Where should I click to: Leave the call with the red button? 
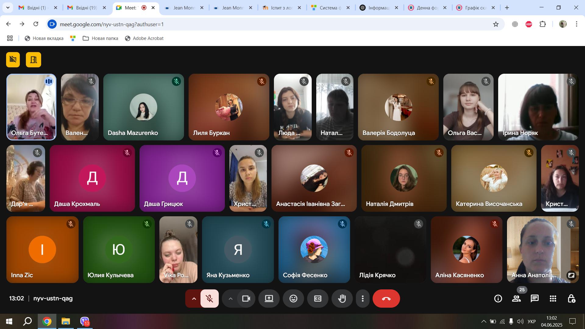tap(386, 299)
